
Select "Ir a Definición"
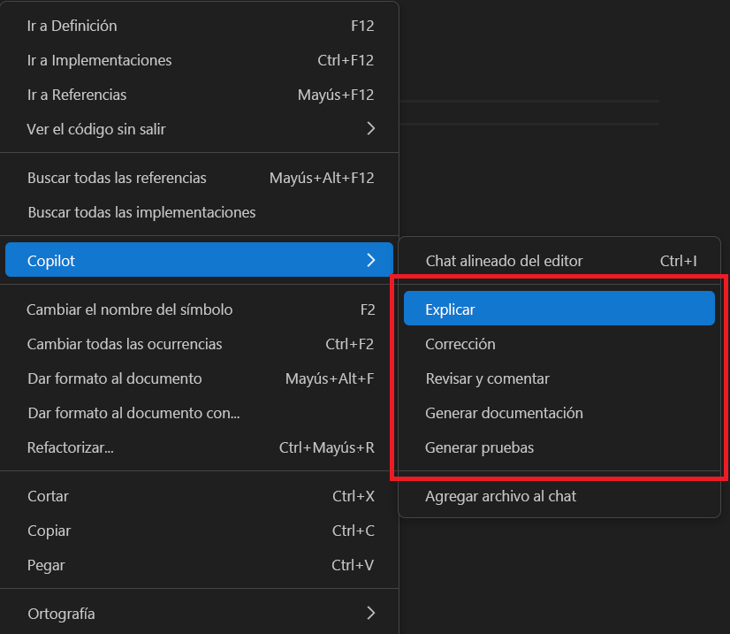72,26
